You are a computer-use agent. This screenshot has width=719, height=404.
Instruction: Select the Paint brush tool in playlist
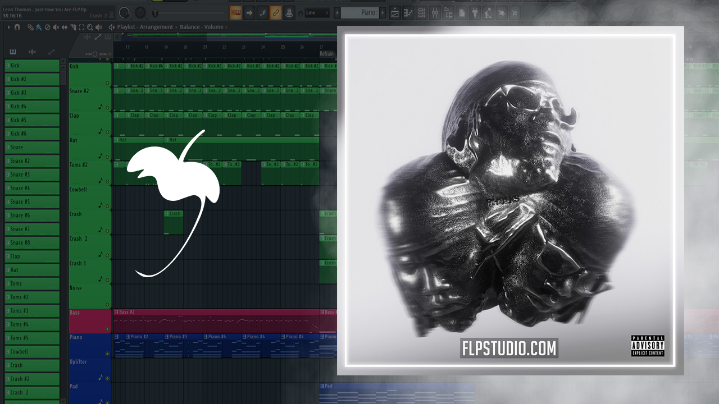click(38, 27)
